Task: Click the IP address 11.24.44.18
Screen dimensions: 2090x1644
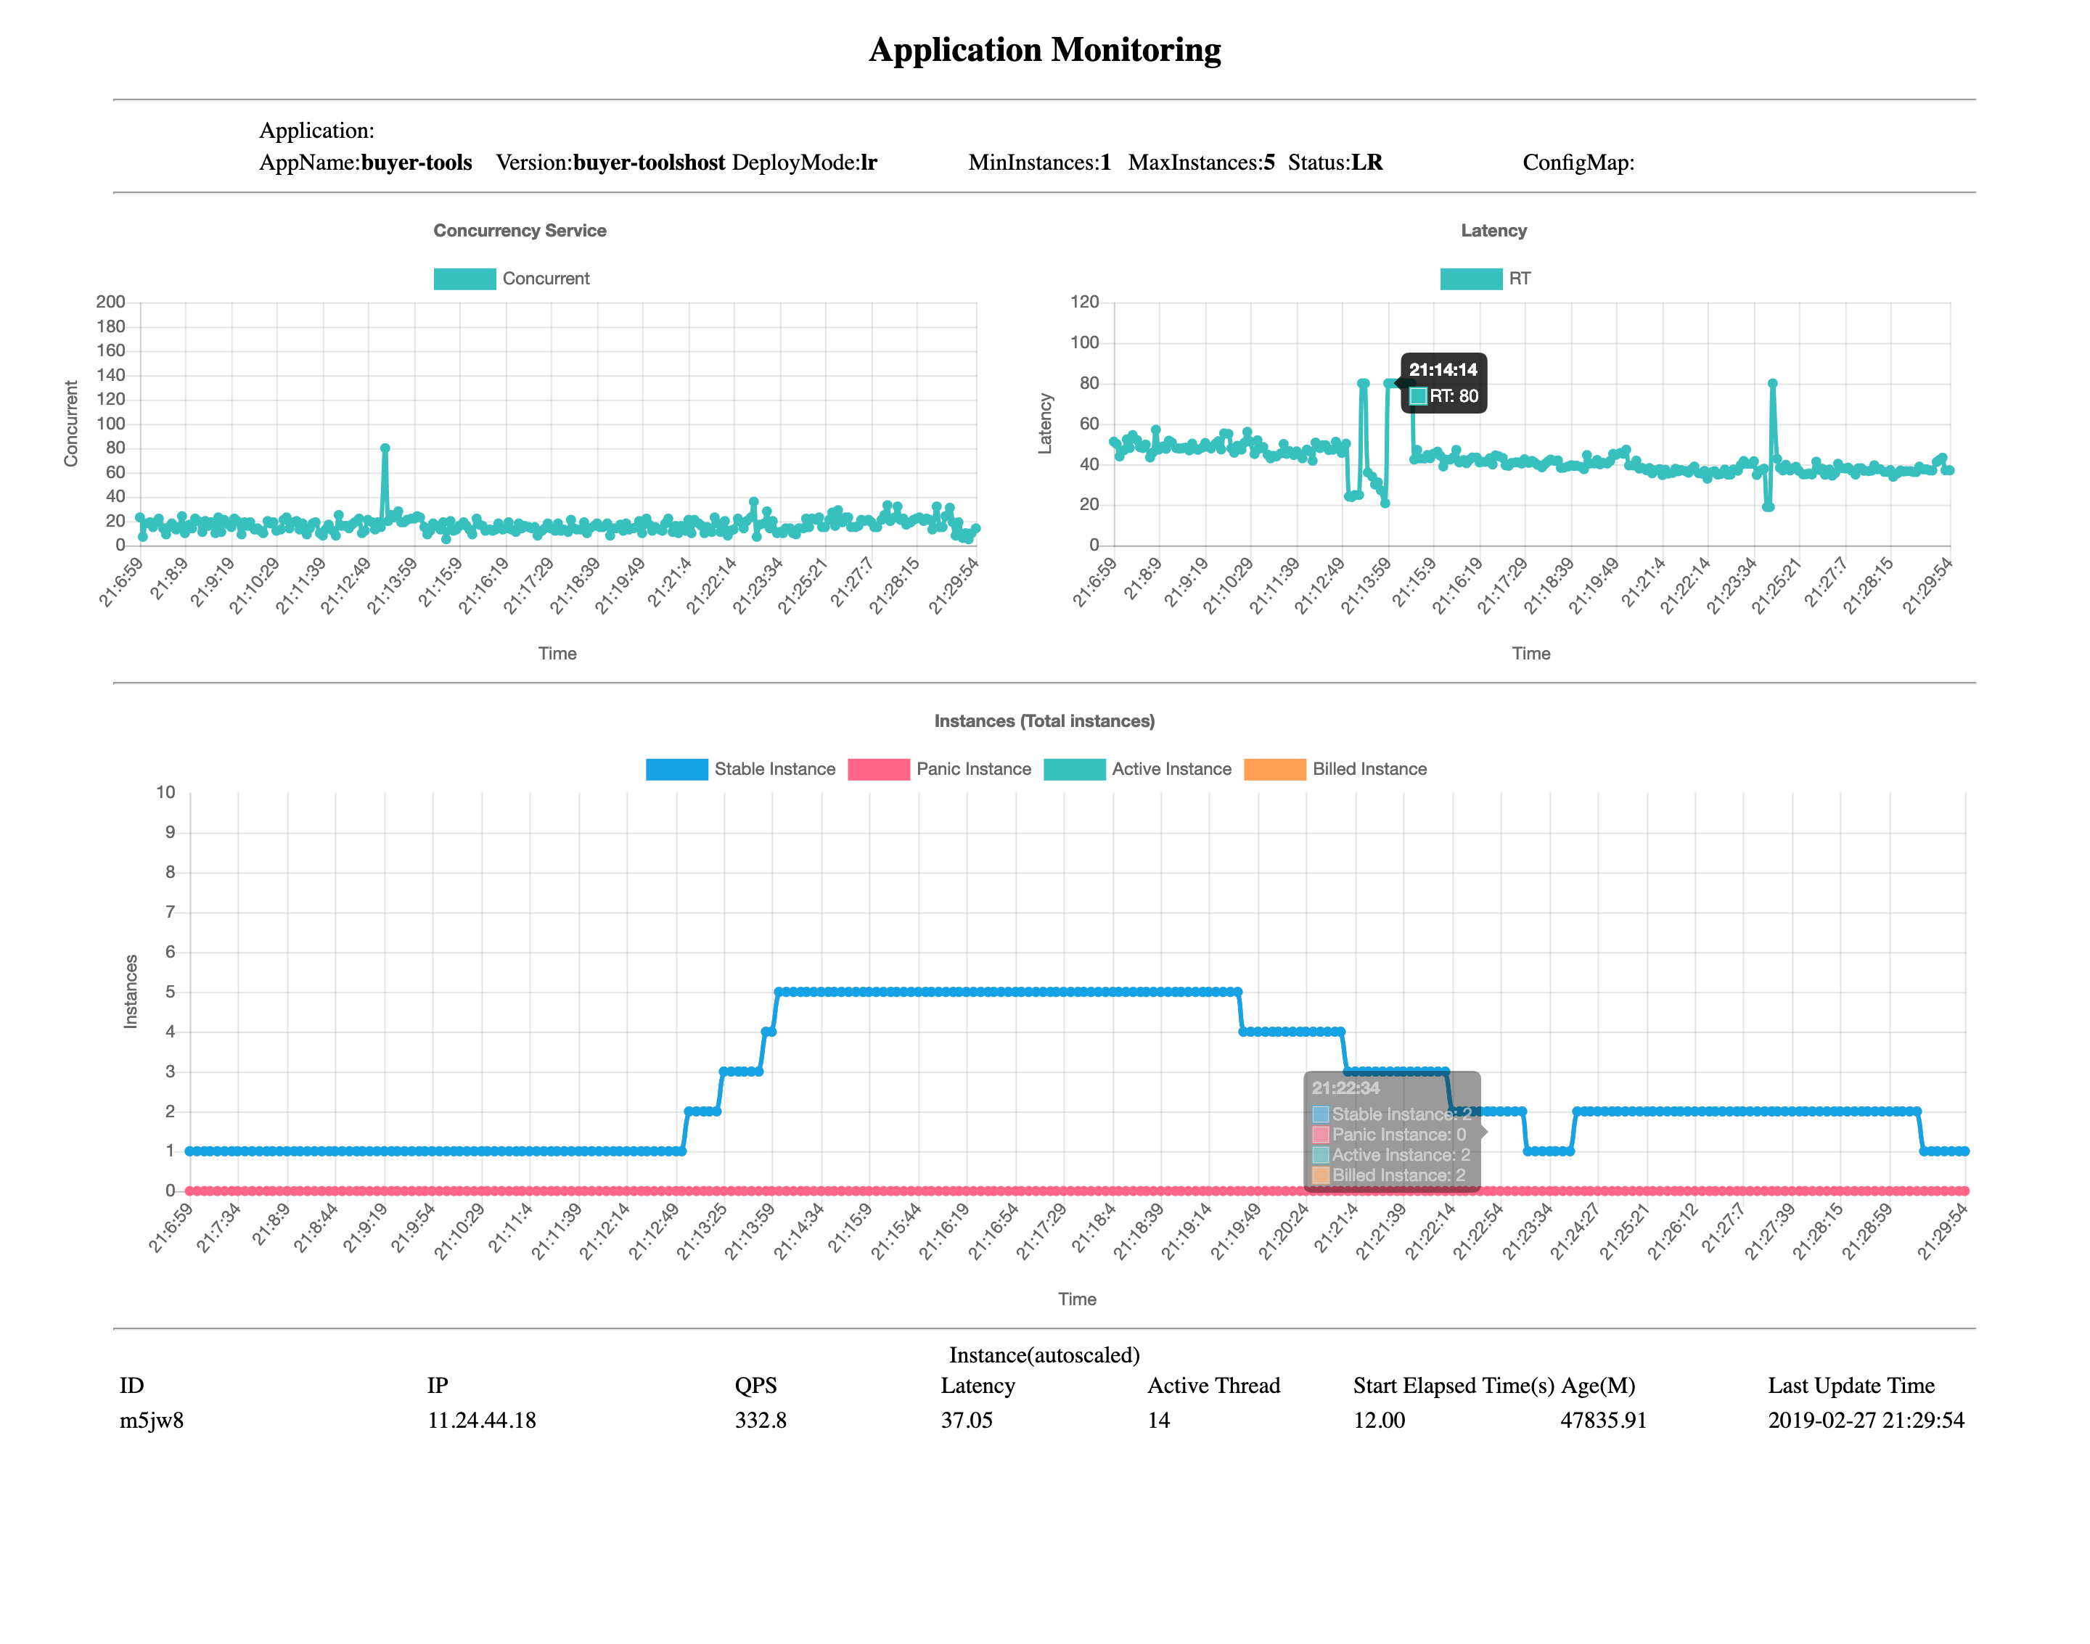Action: click(x=481, y=1421)
